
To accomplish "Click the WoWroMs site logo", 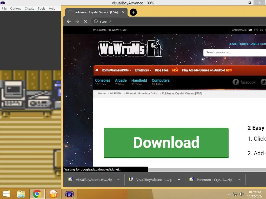I will click(x=130, y=49).
